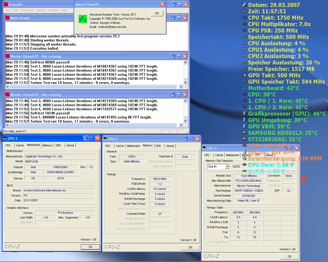Screen dimensions: 328x262
Task: Open the Test menu in Prime95
Action: [7, 10]
